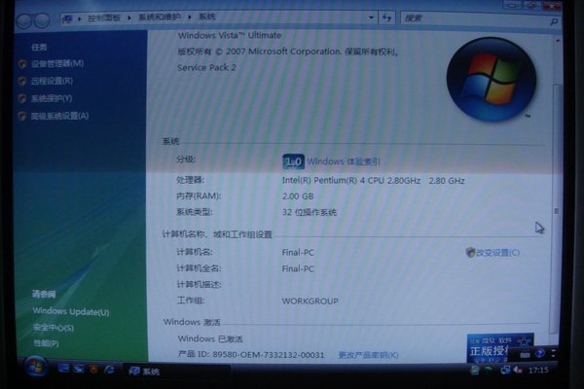584x389 pixels.
Task: Click the green tray icon
Action: pos(489,370)
